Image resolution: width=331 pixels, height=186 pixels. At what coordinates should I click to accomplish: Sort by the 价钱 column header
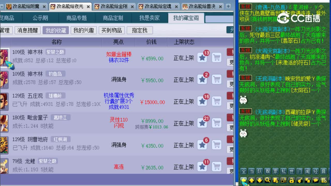pyautogui.click(x=151, y=42)
